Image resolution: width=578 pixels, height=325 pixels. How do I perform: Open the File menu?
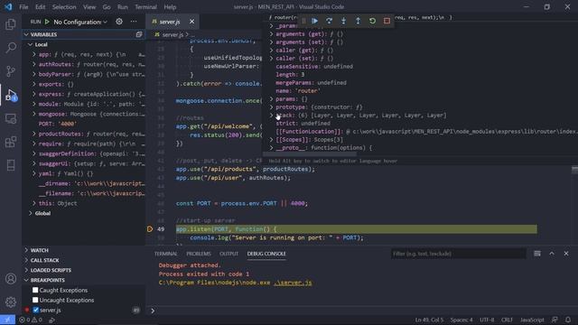click(x=23, y=7)
